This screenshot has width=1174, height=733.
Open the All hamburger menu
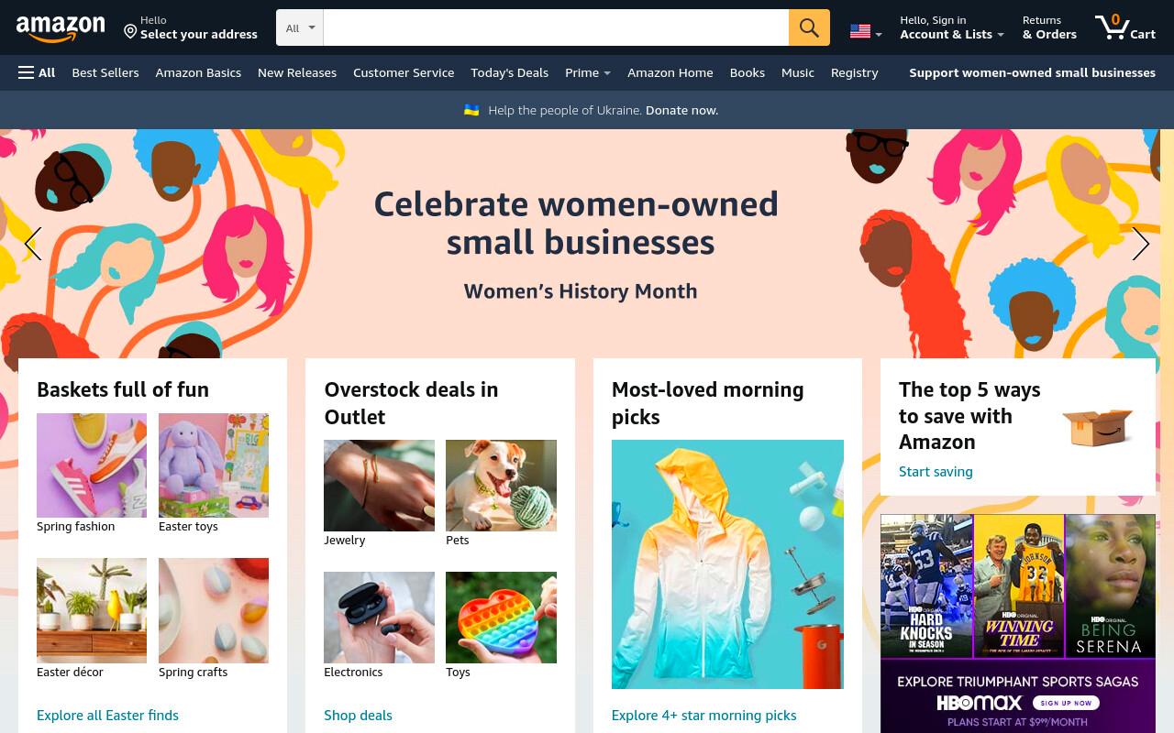(37, 72)
